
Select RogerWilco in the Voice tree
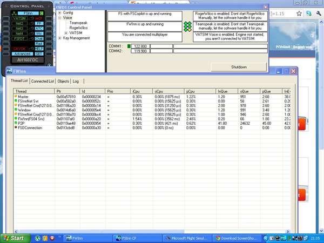pyautogui.click(x=78, y=28)
